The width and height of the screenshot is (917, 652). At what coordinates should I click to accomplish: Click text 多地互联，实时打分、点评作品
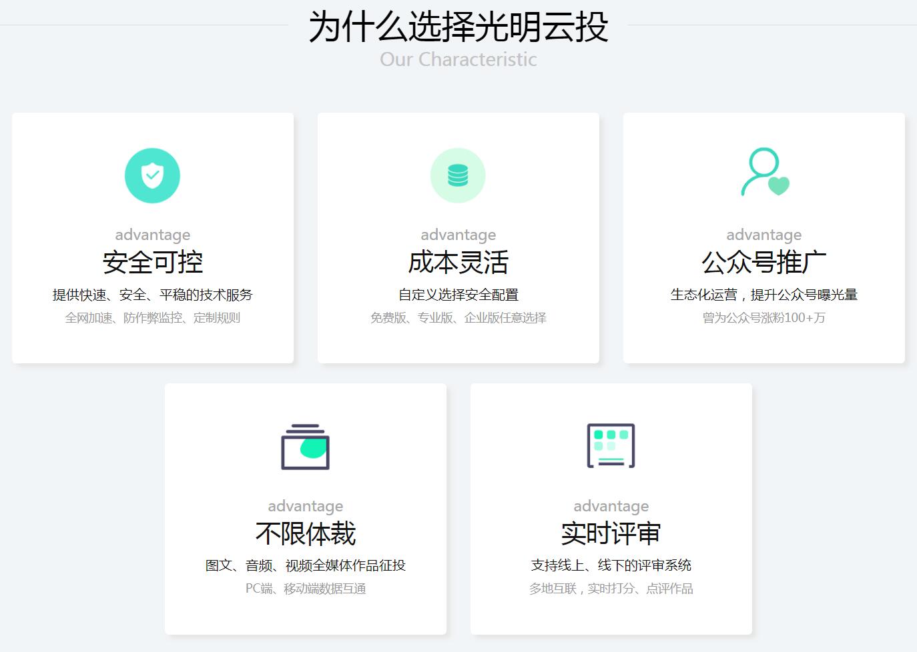point(611,589)
